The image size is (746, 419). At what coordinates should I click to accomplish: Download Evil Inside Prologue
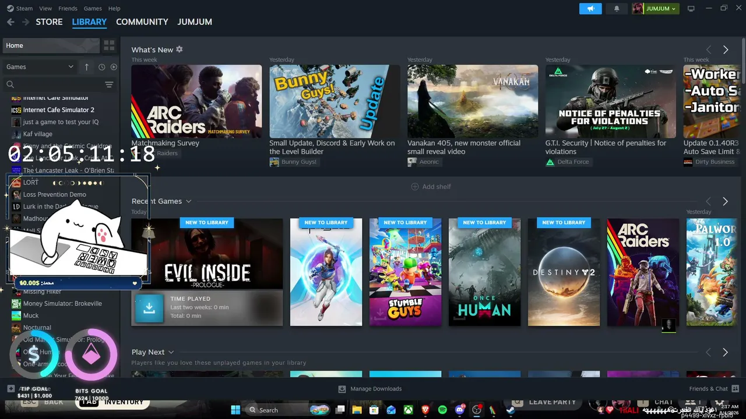[149, 308]
